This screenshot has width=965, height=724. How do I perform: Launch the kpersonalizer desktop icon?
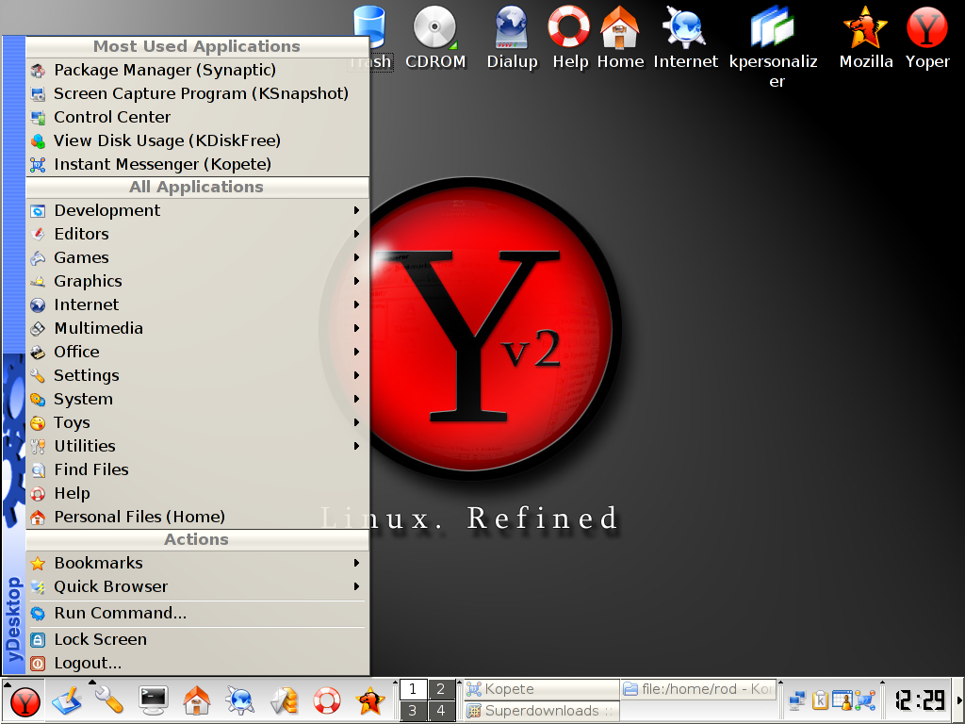pos(775,46)
